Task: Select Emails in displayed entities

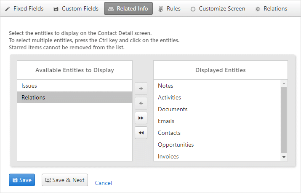Action: 217,121
